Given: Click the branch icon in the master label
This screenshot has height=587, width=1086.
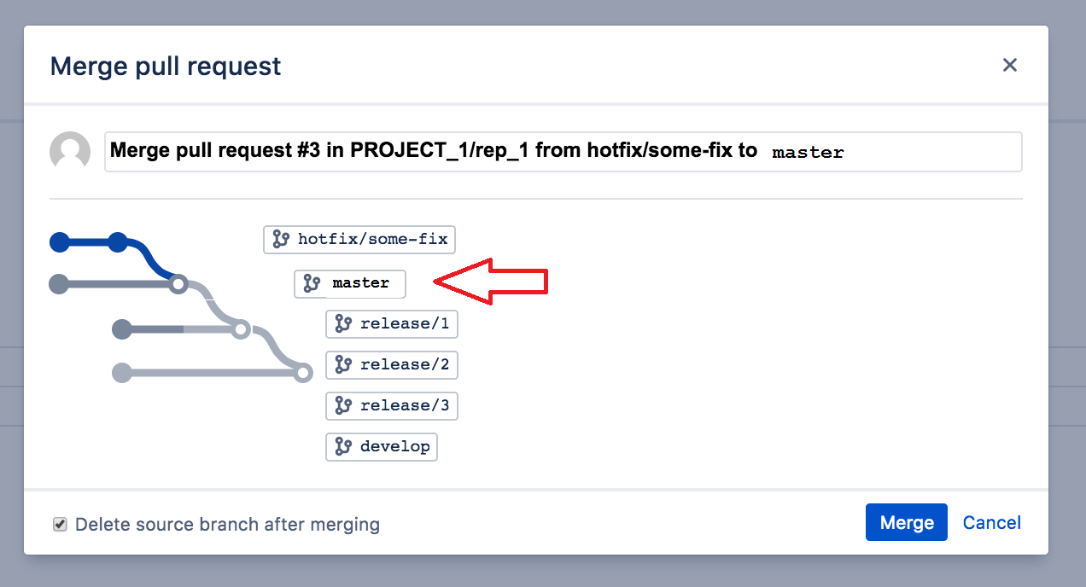Looking at the screenshot, I should (312, 284).
